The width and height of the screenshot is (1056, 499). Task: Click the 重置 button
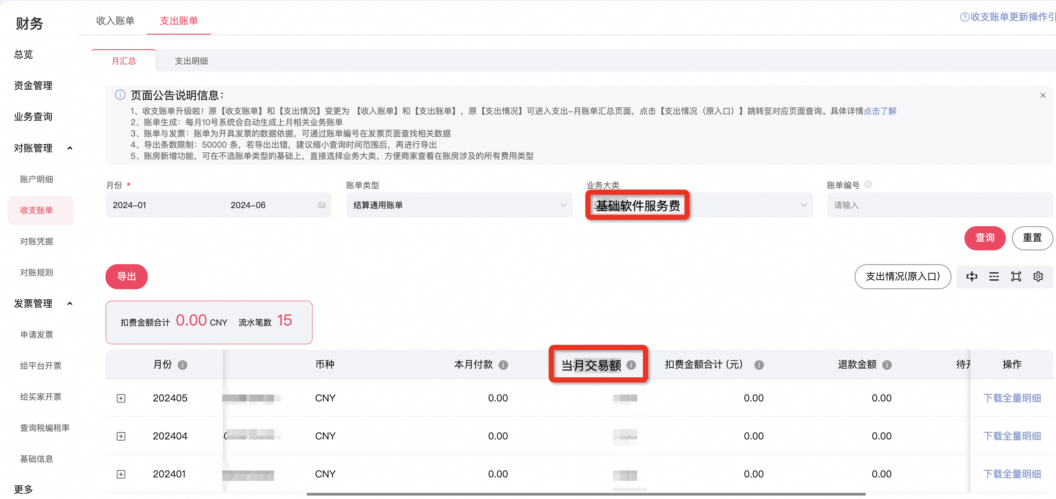tap(1032, 238)
